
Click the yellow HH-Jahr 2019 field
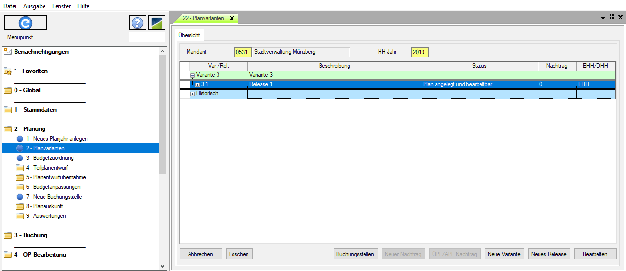click(420, 52)
